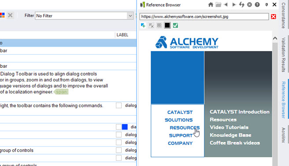Click the black square swatch icon
This screenshot has height=166, width=289.
[167, 26]
